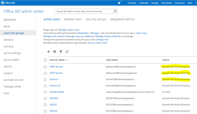
Task: Select the Charles Derber checkbox
Action: tap(45, 92)
